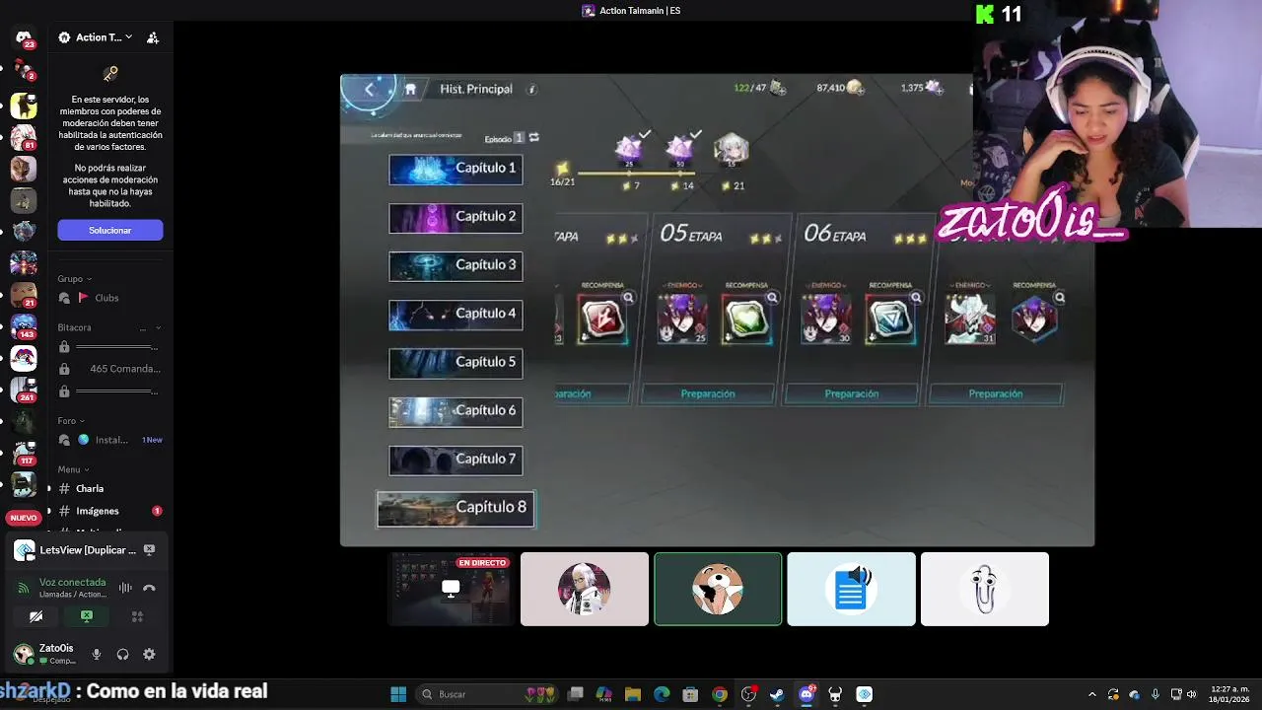The image size is (1262, 710).
Task: Select Capítulo 6 chapter tab
Action: pos(456,411)
